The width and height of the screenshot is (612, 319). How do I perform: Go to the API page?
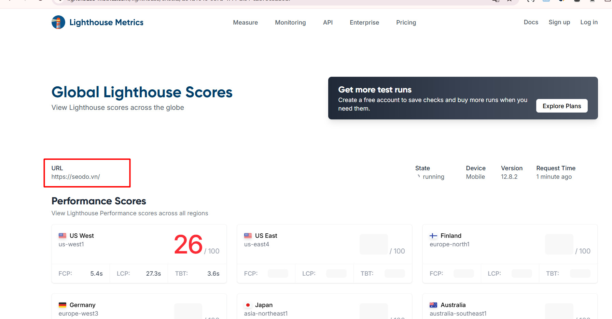[x=328, y=23]
